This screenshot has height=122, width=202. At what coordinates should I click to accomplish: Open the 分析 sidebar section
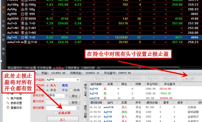point(3,23)
